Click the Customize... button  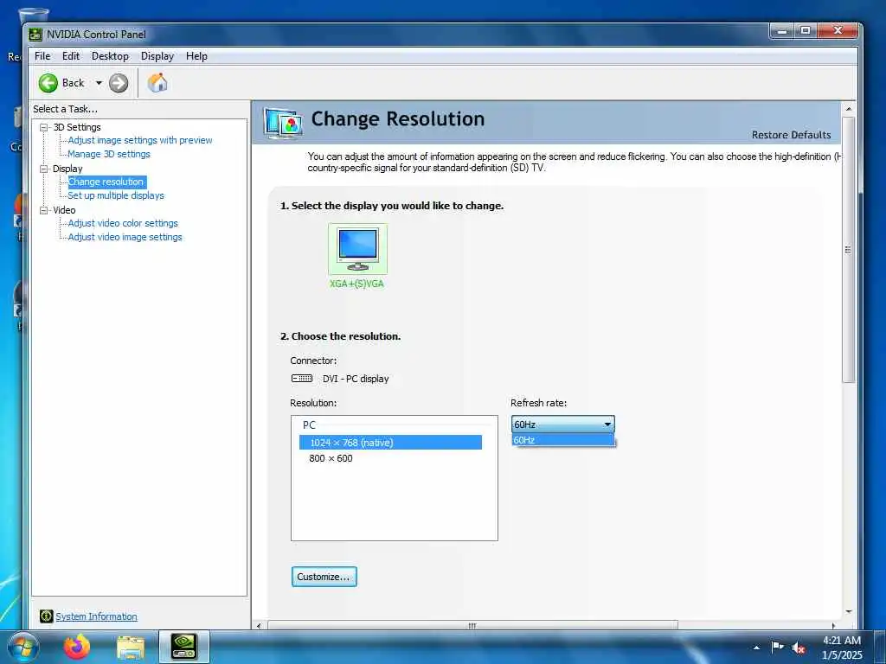click(x=324, y=577)
